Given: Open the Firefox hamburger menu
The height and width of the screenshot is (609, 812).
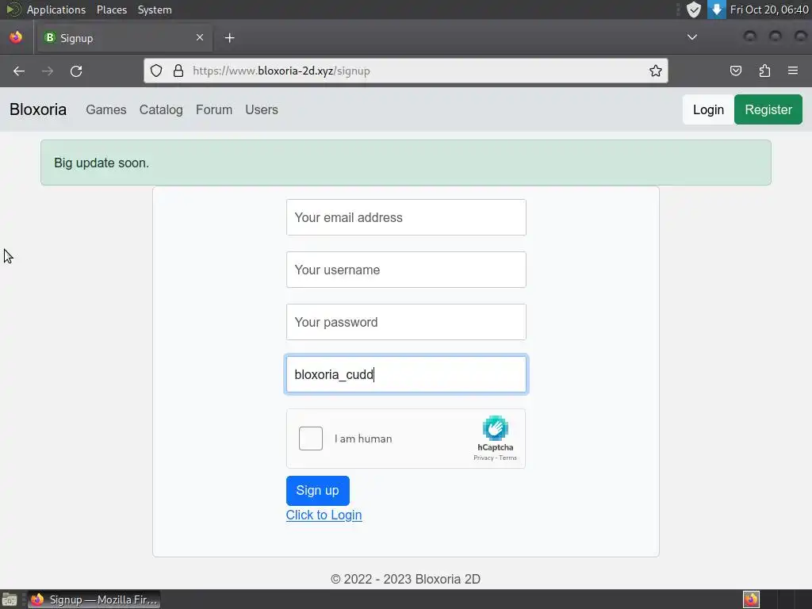Looking at the screenshot, I should pos(793,71).
